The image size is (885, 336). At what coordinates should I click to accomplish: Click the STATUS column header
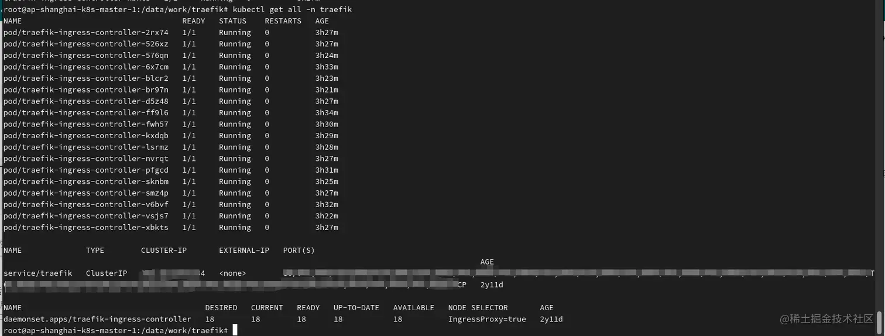pos(233,21)
